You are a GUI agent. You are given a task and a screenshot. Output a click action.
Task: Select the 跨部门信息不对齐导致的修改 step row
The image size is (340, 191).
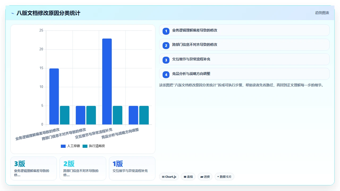(x=244, y=45)
